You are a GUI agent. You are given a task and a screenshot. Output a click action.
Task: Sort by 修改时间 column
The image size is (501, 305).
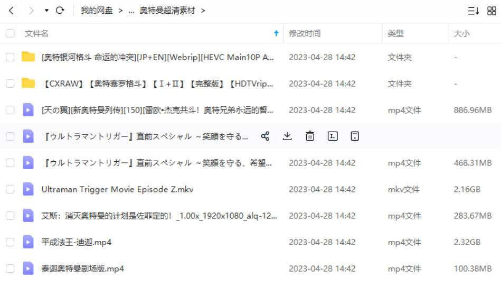(x=305, y=33)
